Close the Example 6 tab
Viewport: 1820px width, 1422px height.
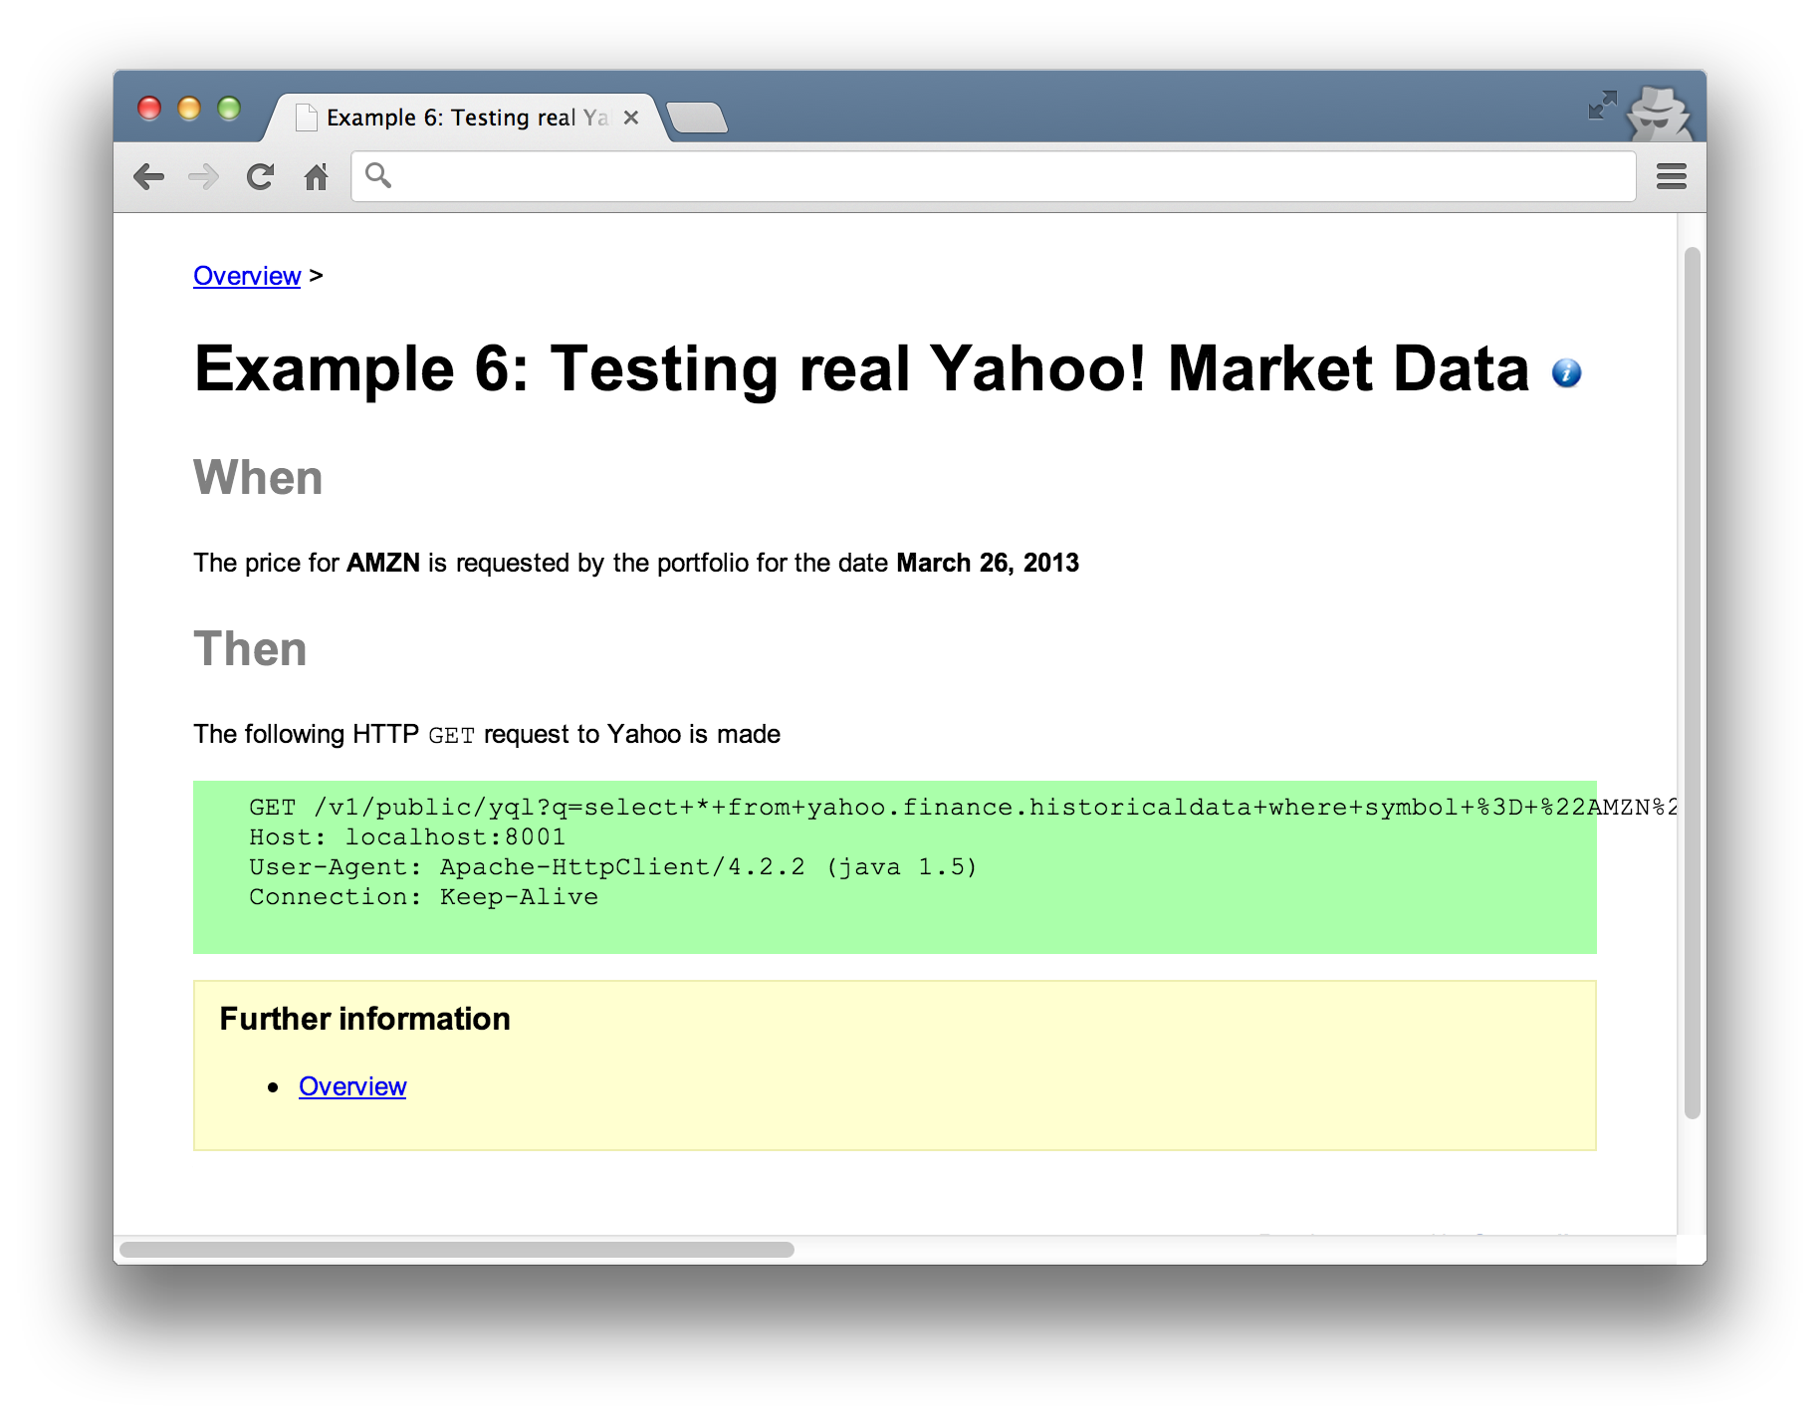pos(630,118)
